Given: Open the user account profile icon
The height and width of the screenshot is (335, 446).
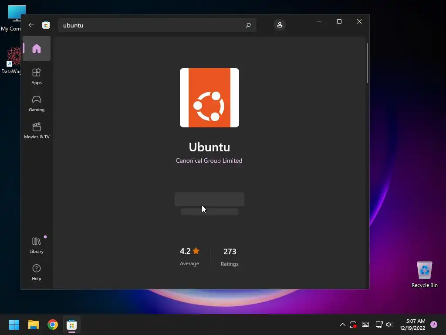Looking at the screenshot, I should (280, 25).
